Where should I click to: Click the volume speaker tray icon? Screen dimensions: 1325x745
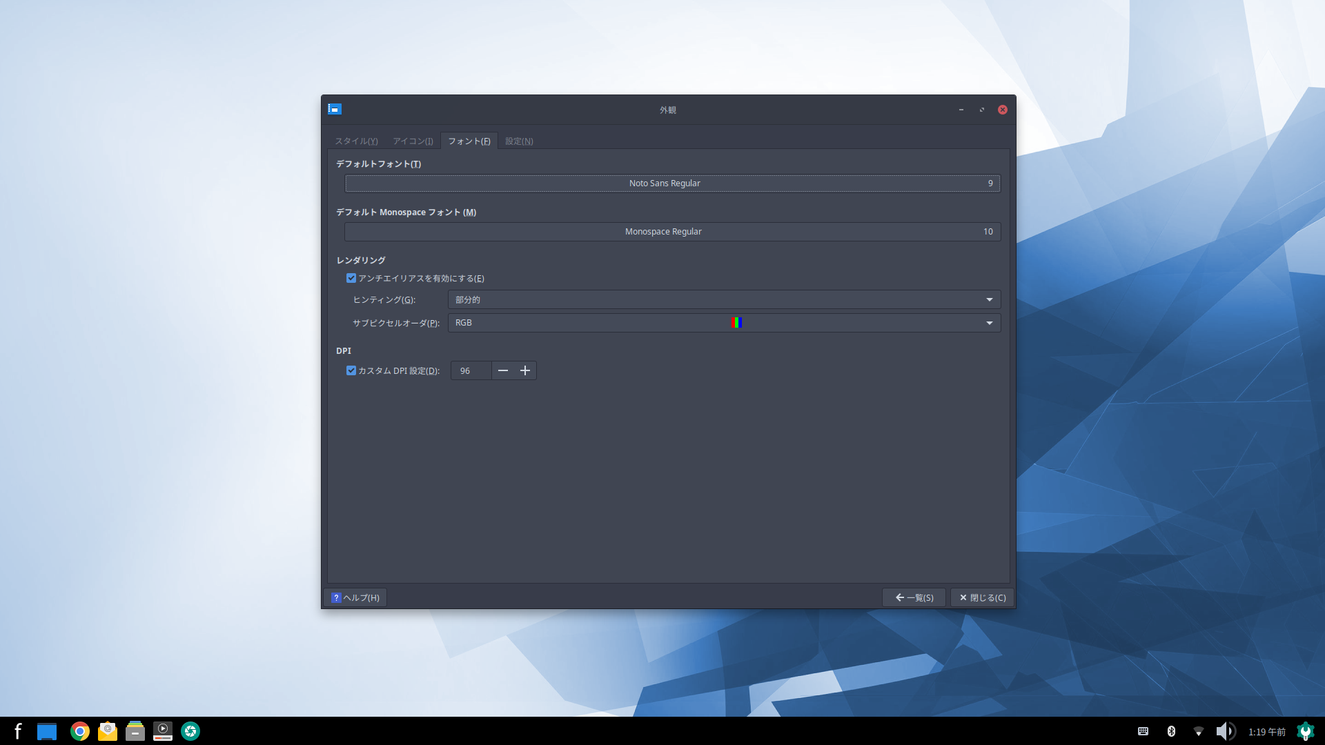(1224, 731)
